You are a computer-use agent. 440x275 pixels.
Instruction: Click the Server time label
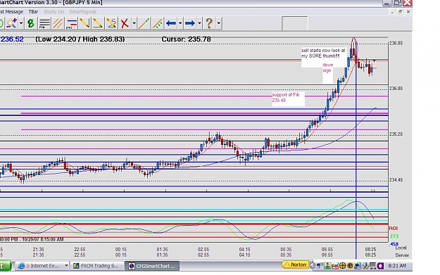point(402,255)
